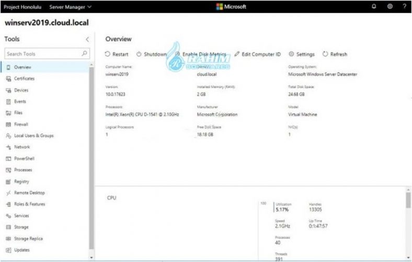The width and height of the screenshot is (412, 262).
Task: Click the Remote Desktop icon in sidebar
Action: click(8, 193)
